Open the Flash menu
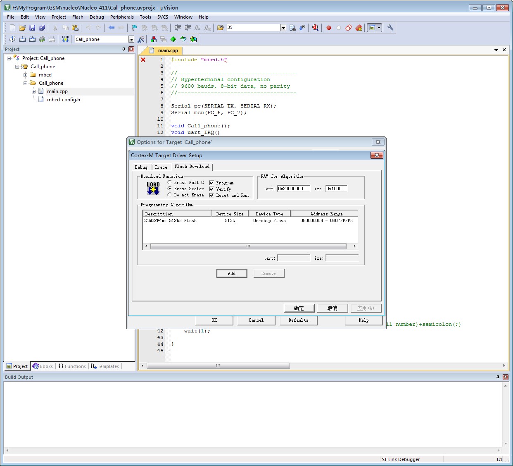The width and height of the screenshot is (513, 466). (78, 17)
